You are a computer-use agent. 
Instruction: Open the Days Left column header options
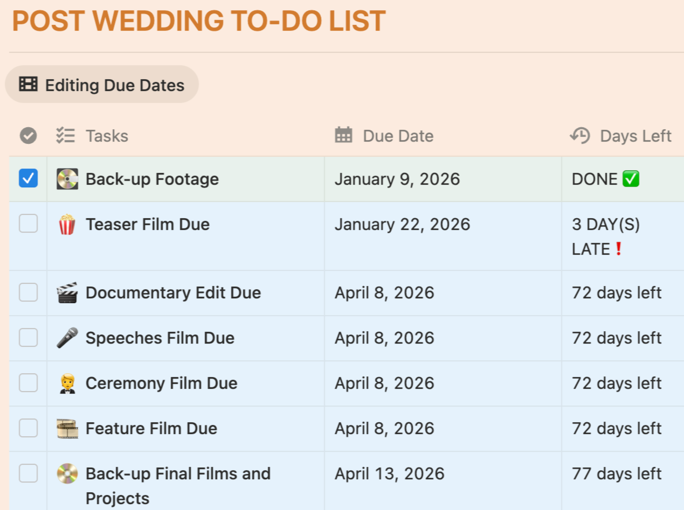coord(635,136)
